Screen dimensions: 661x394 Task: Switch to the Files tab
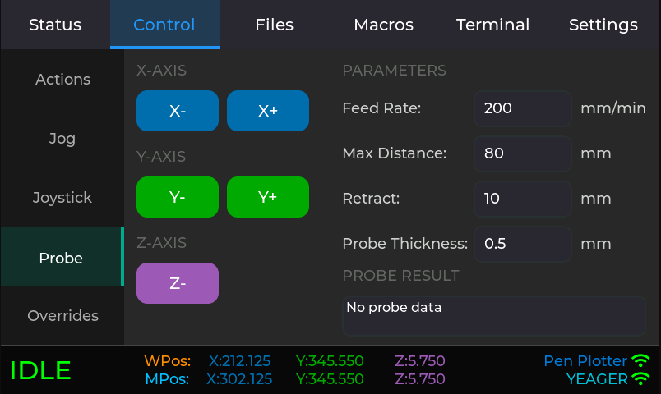click(x=274, y=25)
